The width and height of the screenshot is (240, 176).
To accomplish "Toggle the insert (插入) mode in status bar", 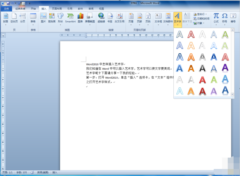I will [55, 173].
